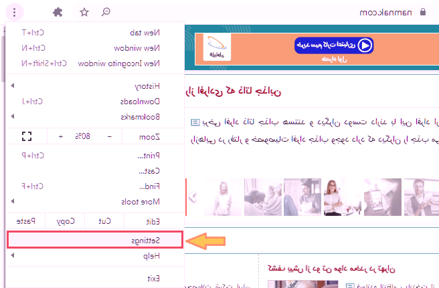Open thumbnail of man wearing a vest

point(422,197)
